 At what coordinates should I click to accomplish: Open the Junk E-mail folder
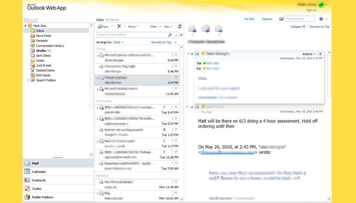(43, 66)
